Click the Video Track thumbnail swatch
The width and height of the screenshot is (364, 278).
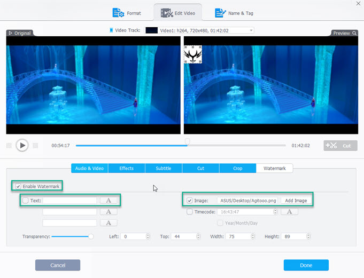[x=152, y=30]
